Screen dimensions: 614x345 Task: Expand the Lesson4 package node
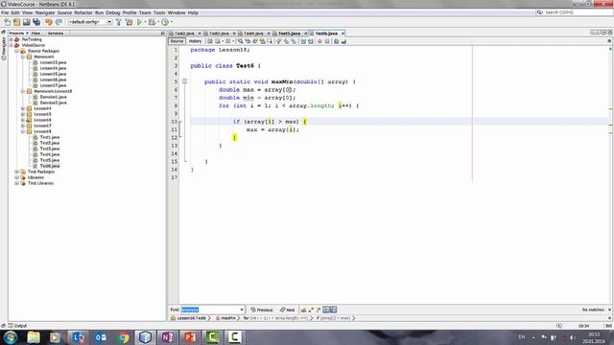tap(23, 108)
